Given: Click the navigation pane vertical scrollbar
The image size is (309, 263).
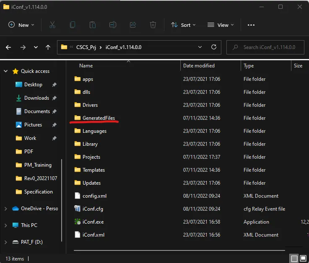Looking at the screenshot, I should (x=62, y=201).
